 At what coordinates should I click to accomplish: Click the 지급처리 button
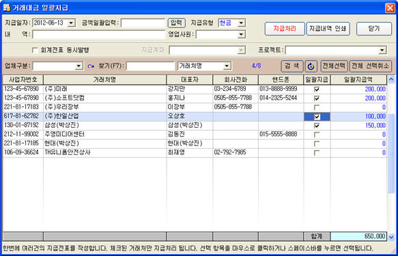(x=285, y=29)
